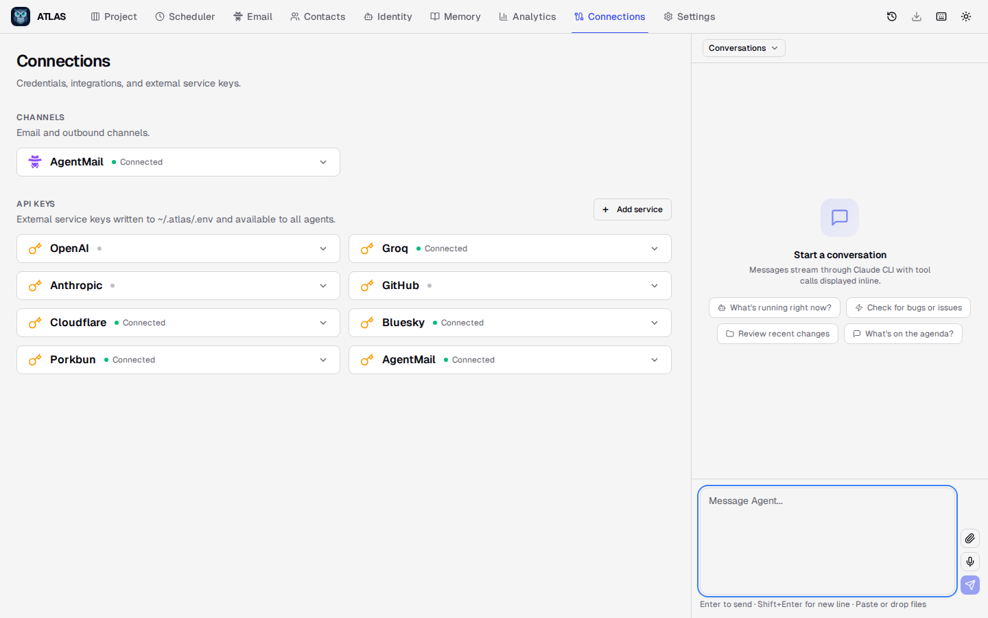
Task: Activate the microphone voice input icon
Action: click(970, 562)
